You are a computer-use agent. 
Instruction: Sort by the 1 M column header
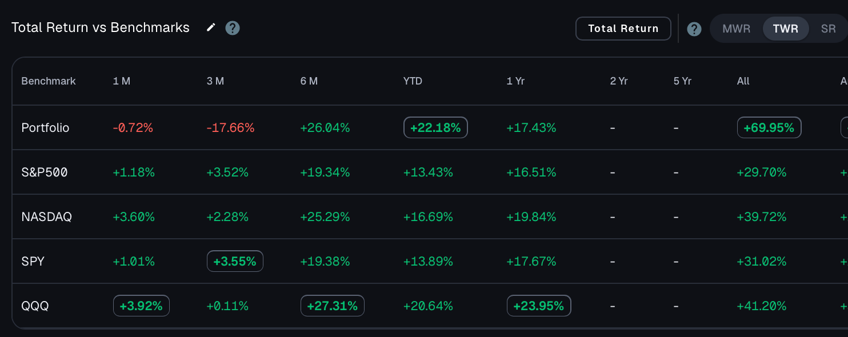point(122,81)
